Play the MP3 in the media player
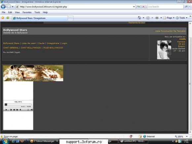 tap(6, 110)
